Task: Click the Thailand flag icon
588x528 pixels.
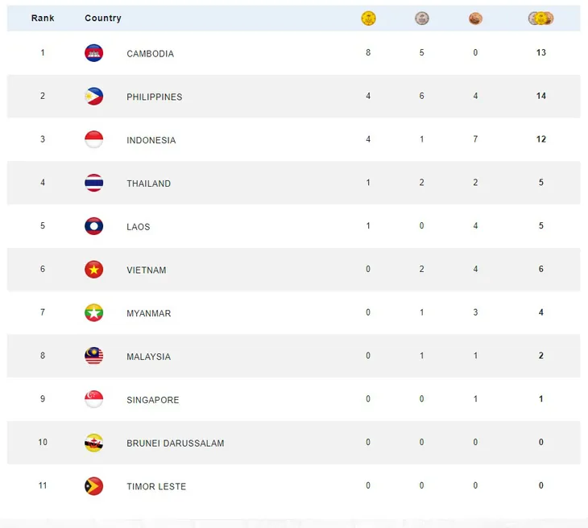Action: tap(93, 183)
